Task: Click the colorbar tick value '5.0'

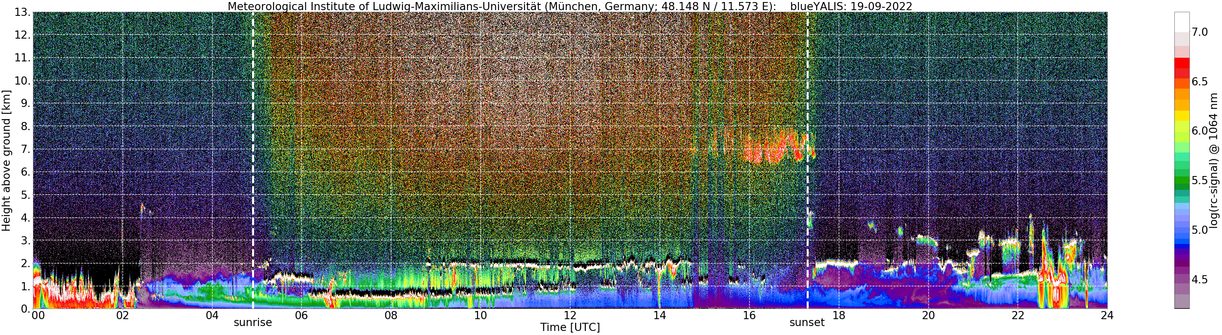Action: coord(1200,230)
